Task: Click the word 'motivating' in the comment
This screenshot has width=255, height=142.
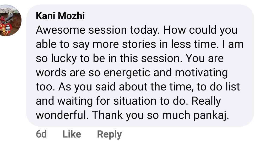Action: click(x=201, y=73)
